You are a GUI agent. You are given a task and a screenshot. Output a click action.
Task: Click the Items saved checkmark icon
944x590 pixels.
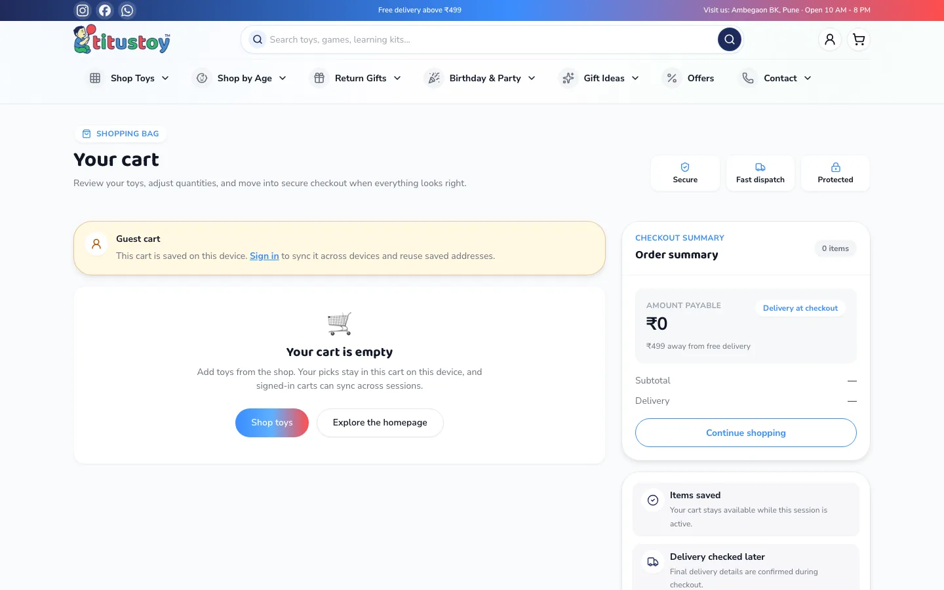click(x=653, y=500)
